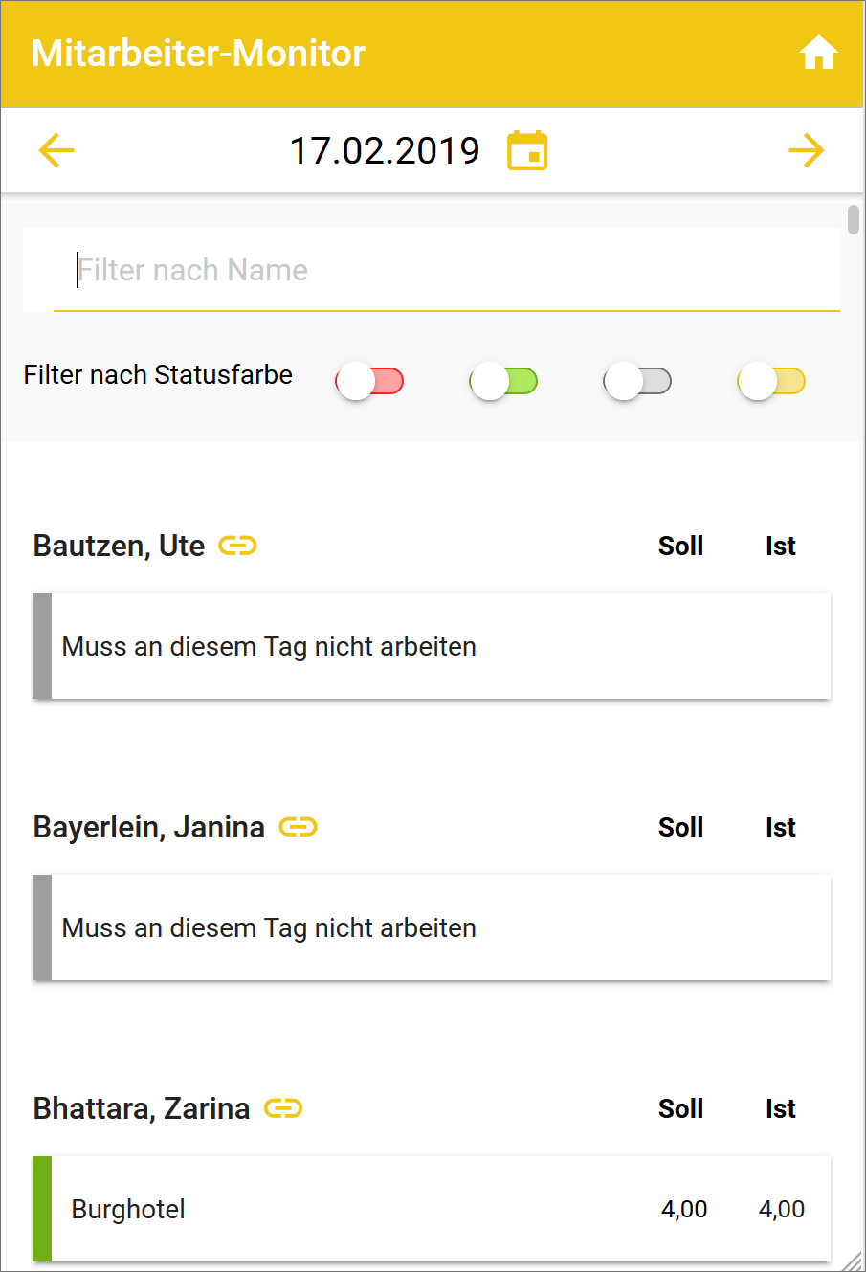Click employee name Bhattara, Zarina
The image size is (866, 1272).
click(x=142, y=1108)
